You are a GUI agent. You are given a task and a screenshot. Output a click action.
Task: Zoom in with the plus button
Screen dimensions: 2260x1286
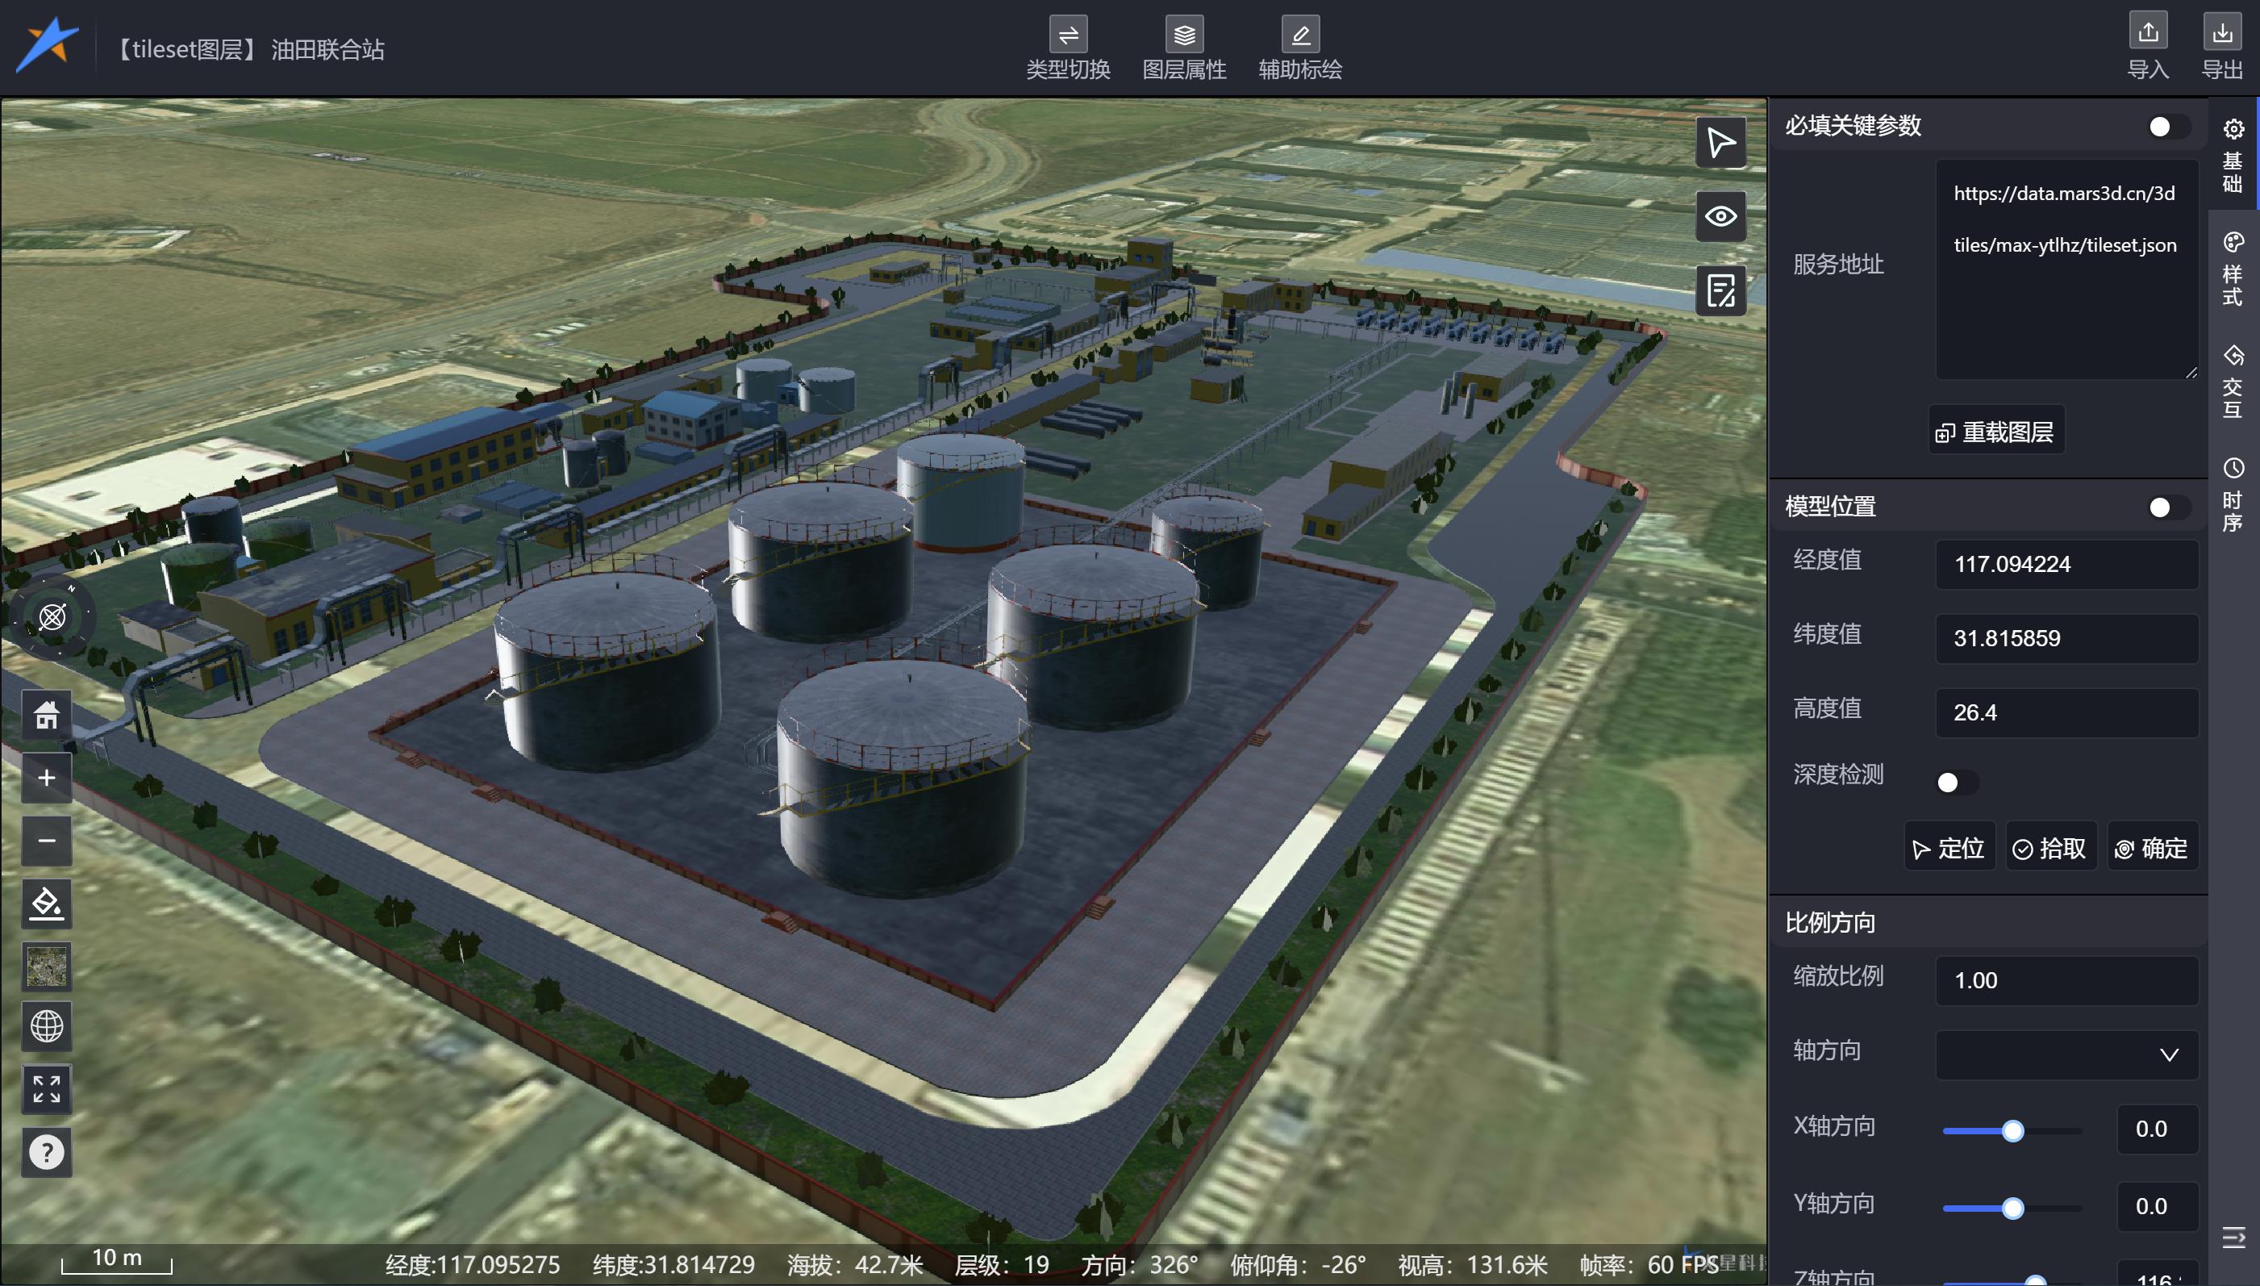pos(47,777)
